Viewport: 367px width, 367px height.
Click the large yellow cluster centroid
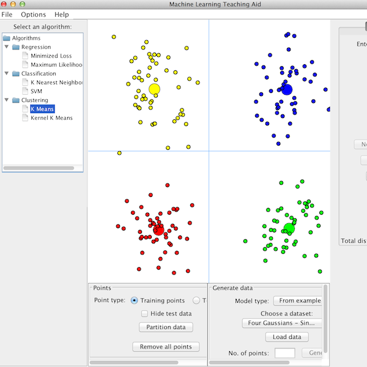pyautogui.click(x=154, y=89)
